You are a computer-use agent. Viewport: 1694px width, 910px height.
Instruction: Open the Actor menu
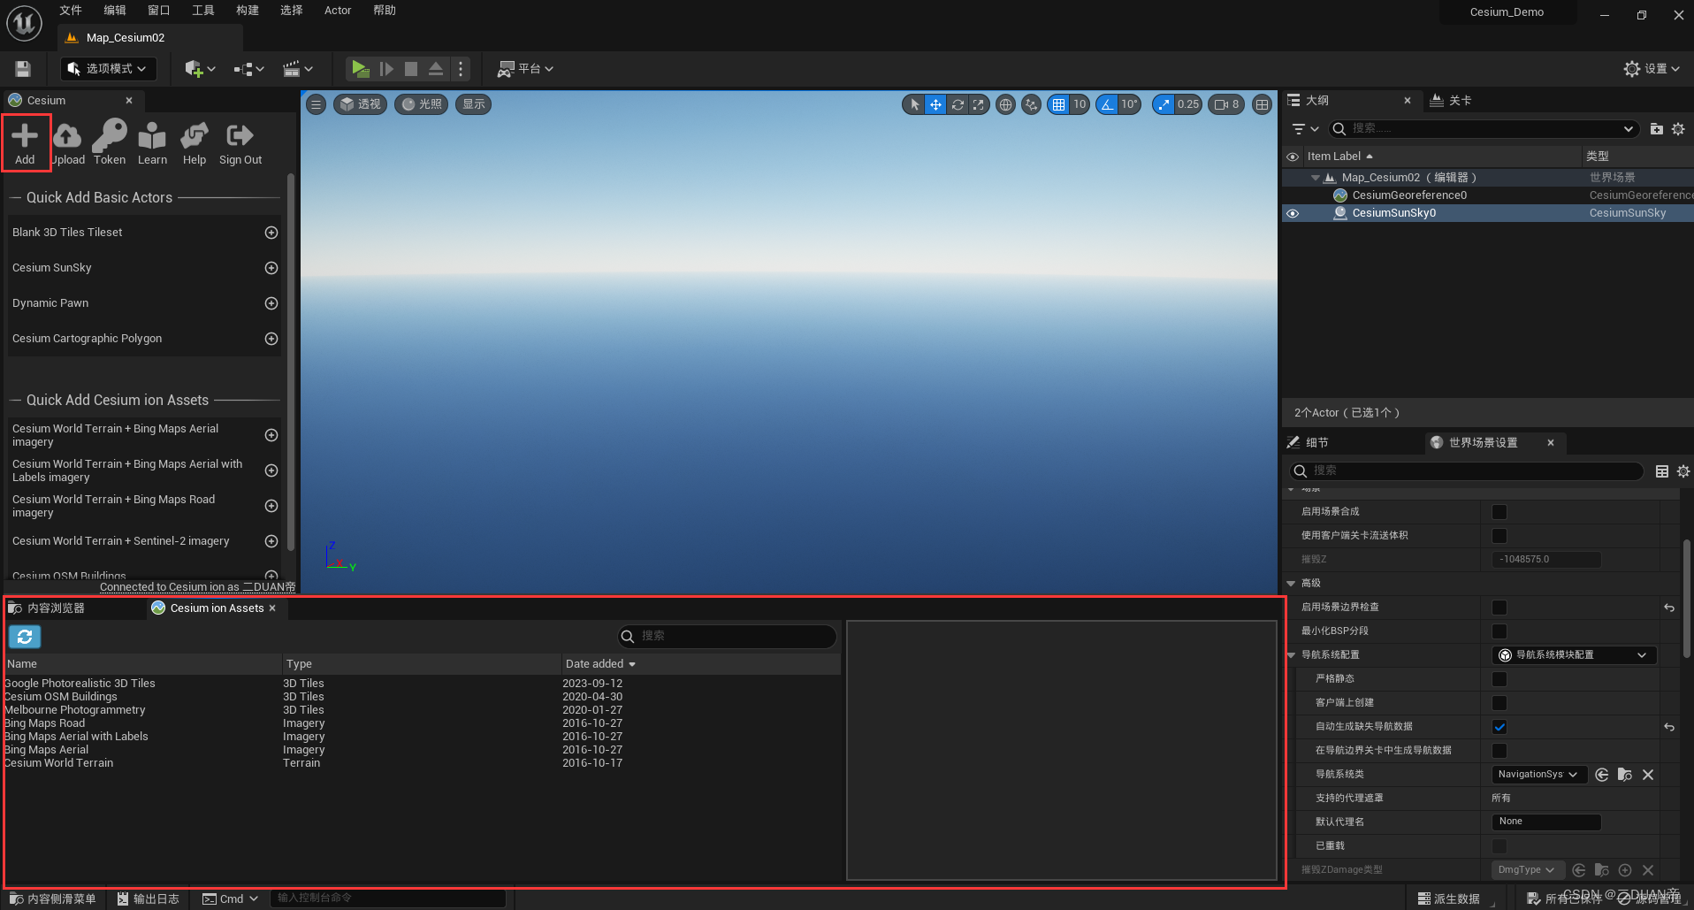(338, 11)
